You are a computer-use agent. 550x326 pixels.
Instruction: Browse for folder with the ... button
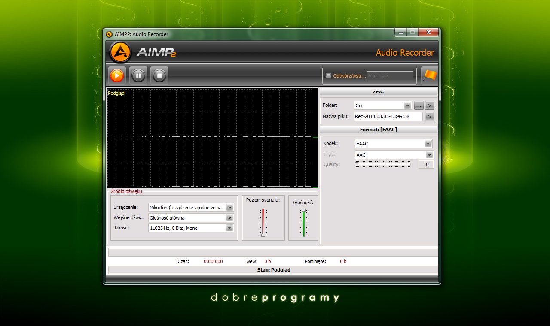coord(419,105)
